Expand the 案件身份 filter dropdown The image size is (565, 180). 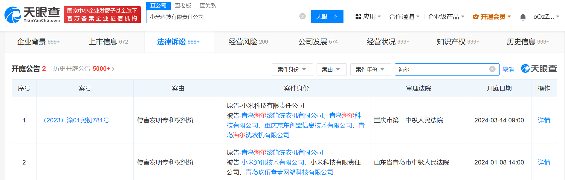coord(292,70)
